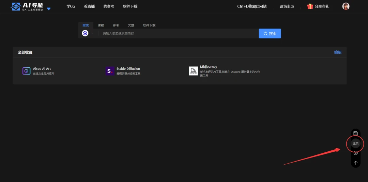Focus the 请输入您要搜索的内容 search field

(178, 33)
